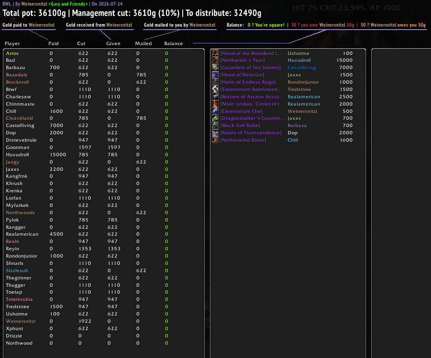Click the 'Gold paid to Weinersnitzl' legend
The width and height of the screenshot is (431, 358).
pos(29,25)
